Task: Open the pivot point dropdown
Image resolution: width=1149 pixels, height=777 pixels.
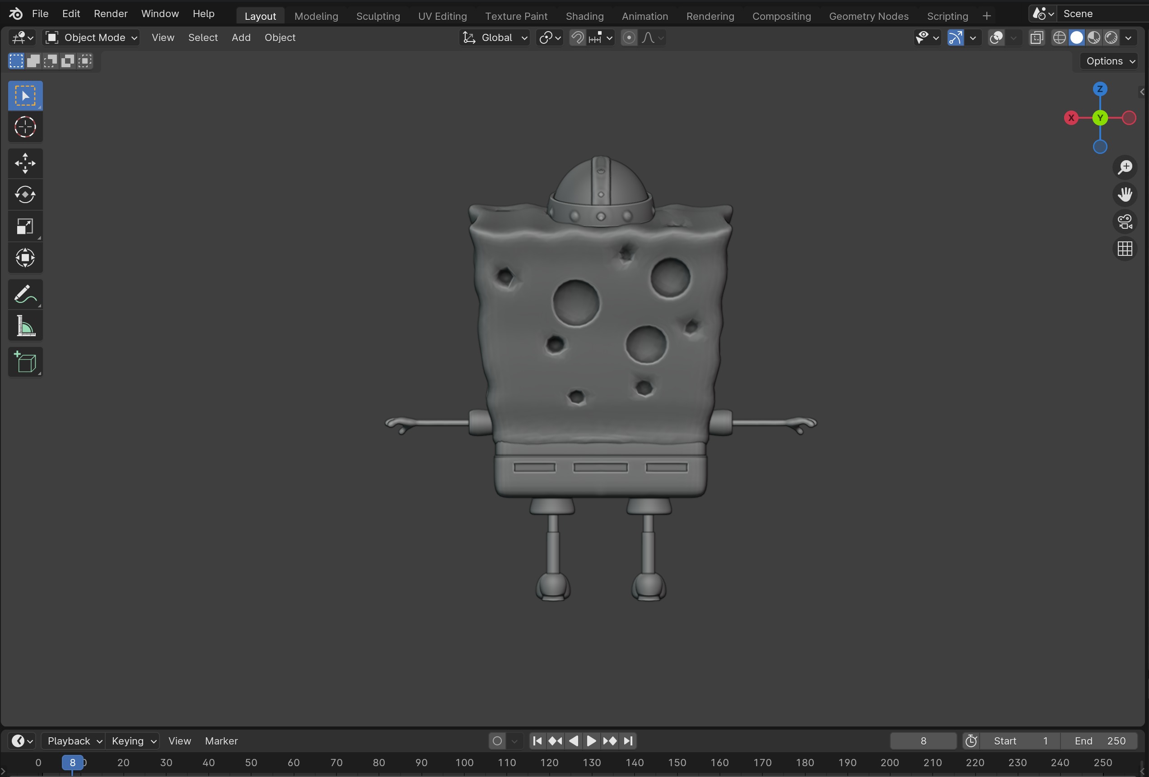Action: point(550,38)
